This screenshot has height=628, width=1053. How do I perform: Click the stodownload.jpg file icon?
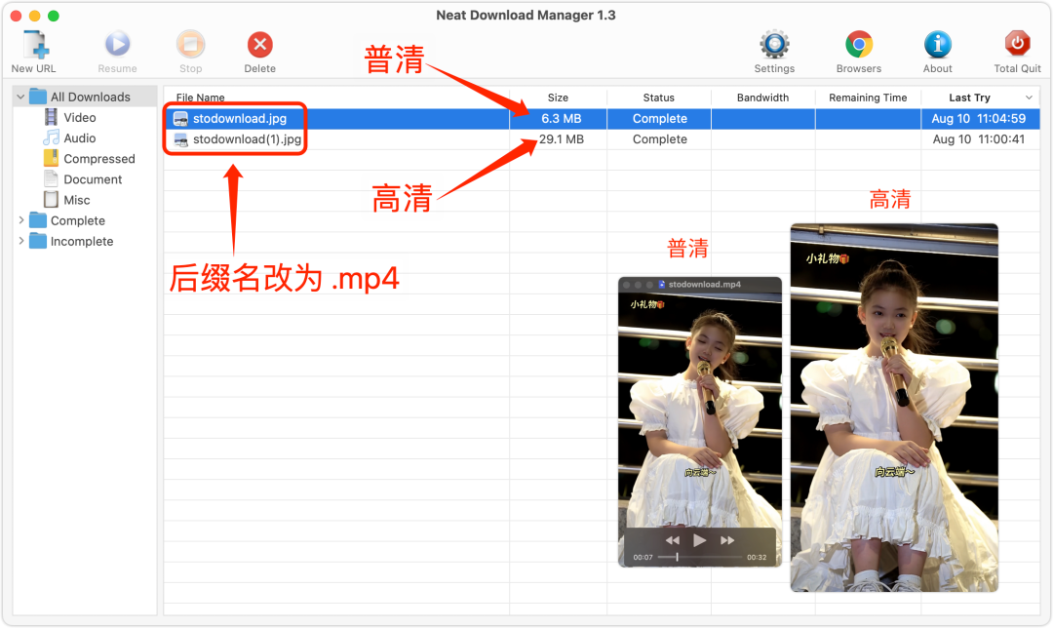click(x=180, y=119)
